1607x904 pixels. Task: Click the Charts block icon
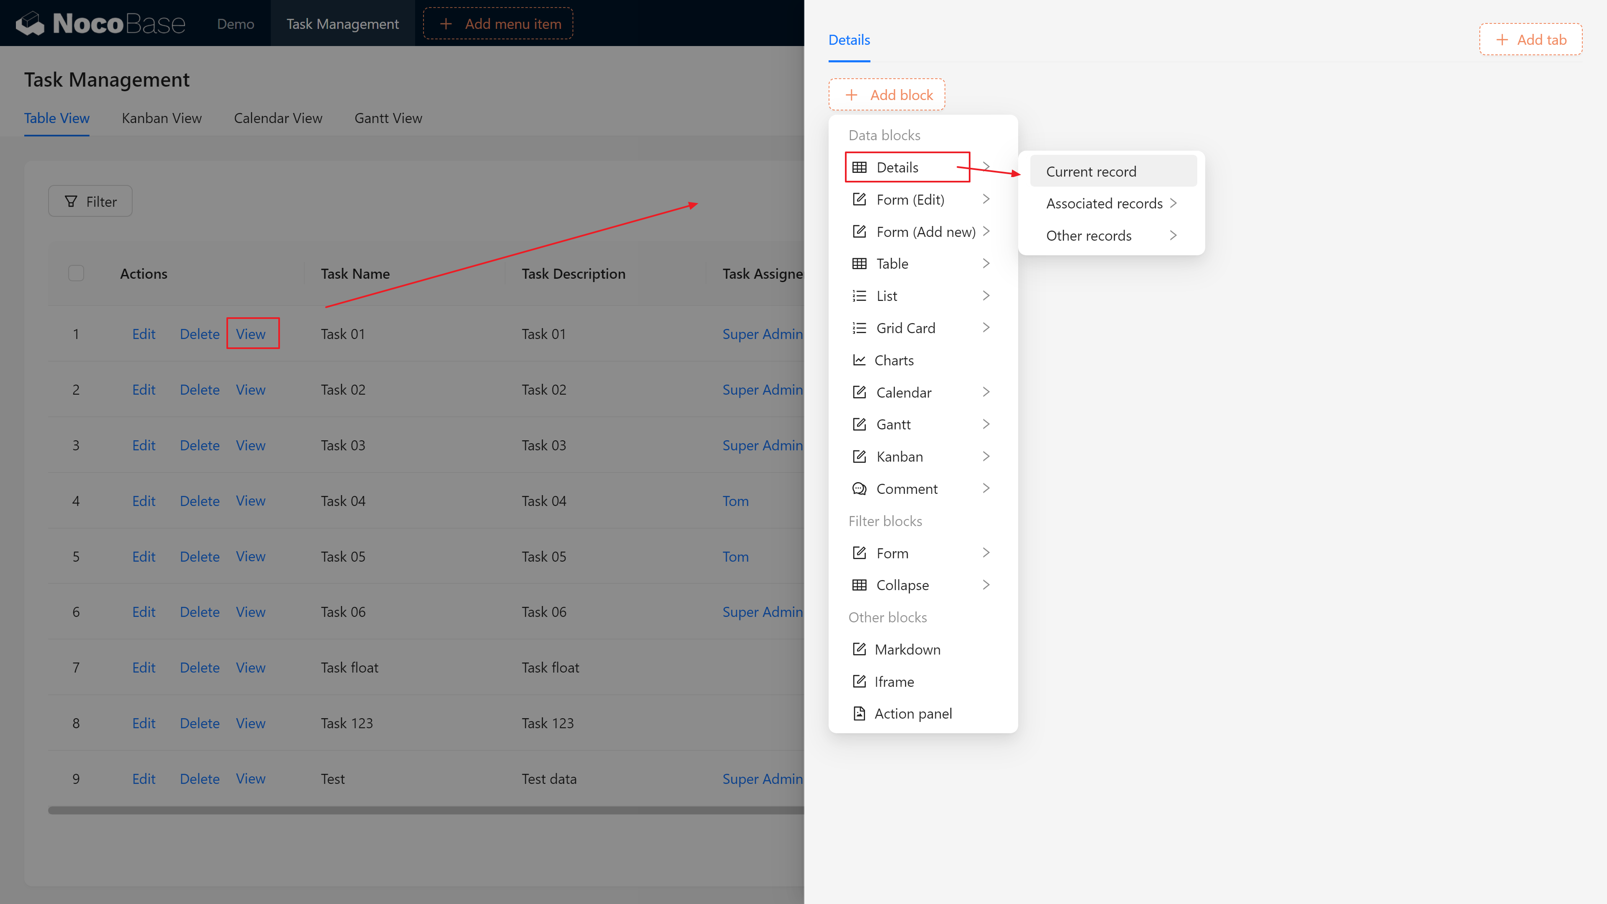859,360
